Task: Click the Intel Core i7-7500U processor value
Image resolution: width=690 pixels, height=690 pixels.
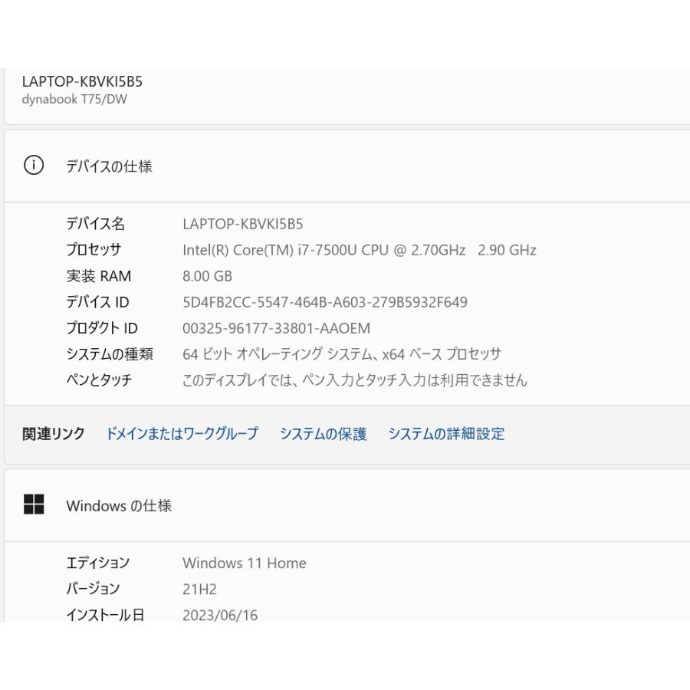Action: pyautogui.click(x=359, y=250)
